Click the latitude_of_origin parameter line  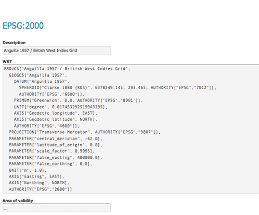[56, 145]
